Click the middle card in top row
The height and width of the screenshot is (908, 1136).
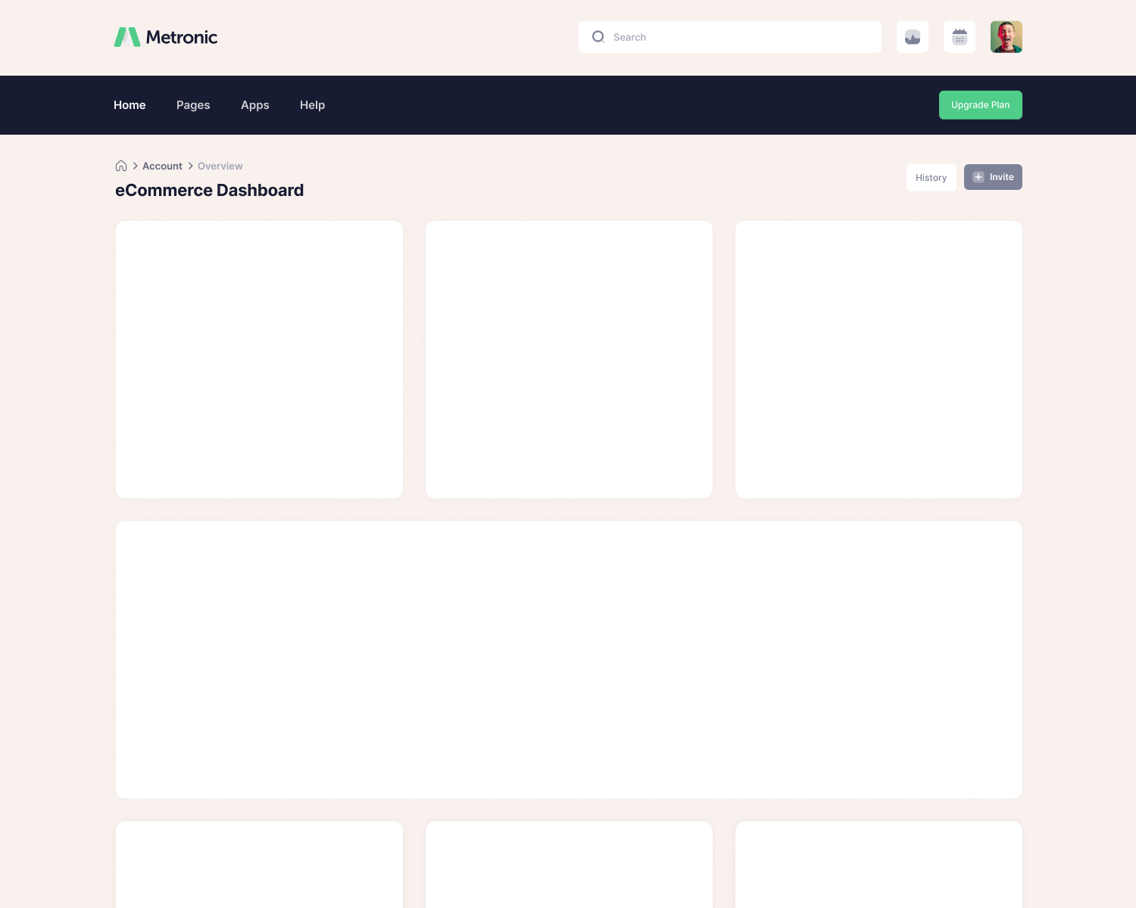(x=569, y=359)
